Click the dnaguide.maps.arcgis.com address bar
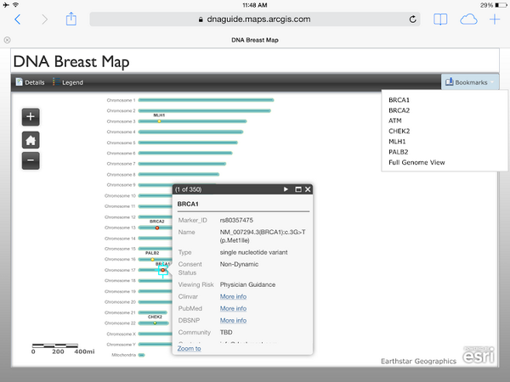Image resolution: width=510 pixels, height=382 pixels. point(255,20)
